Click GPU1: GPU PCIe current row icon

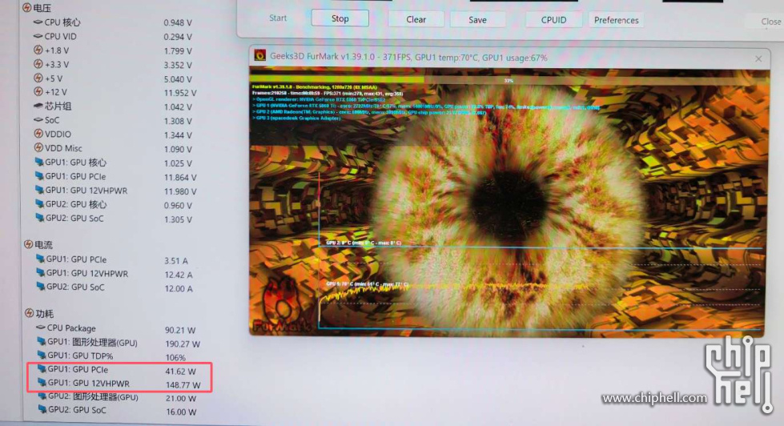(x=41, y=259)
